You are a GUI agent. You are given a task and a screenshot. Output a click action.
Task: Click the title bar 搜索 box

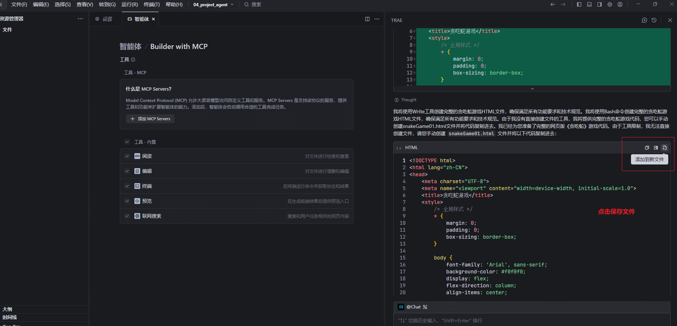click(253, 4)
